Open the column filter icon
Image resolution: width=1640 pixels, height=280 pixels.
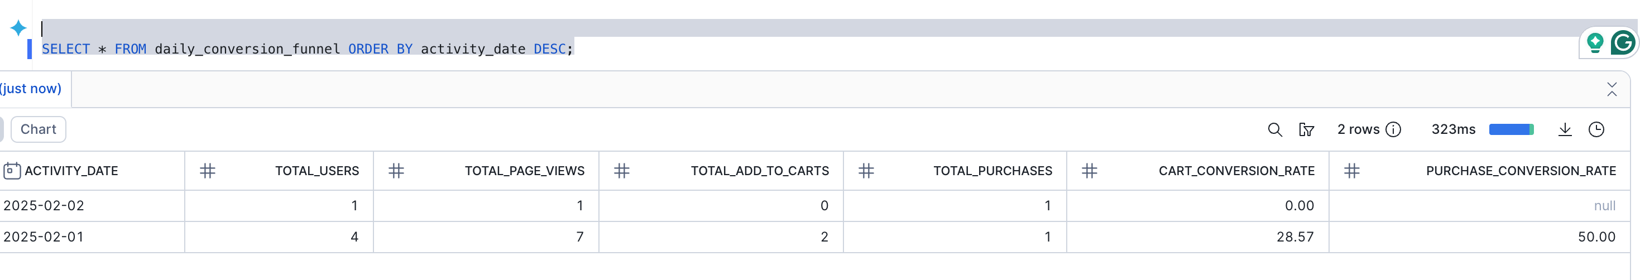click(x=1306, y=130)
